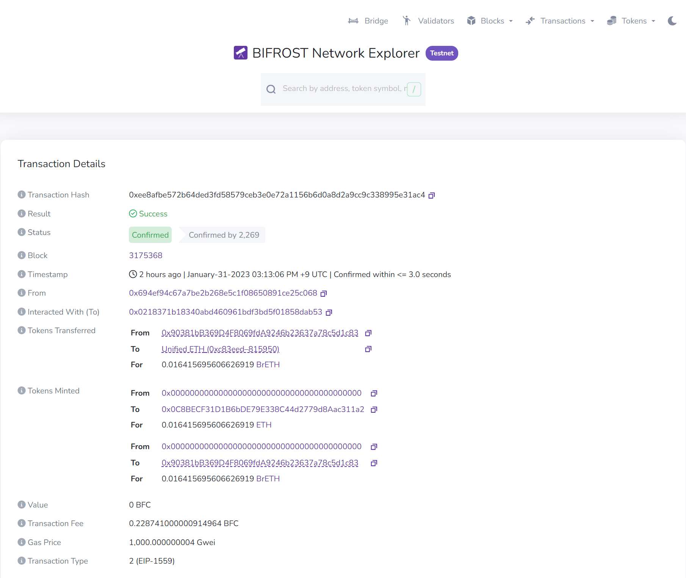Open second Tokens Minted zero address link
This screenshot has height=578, width=686.
tap(262, 446)
